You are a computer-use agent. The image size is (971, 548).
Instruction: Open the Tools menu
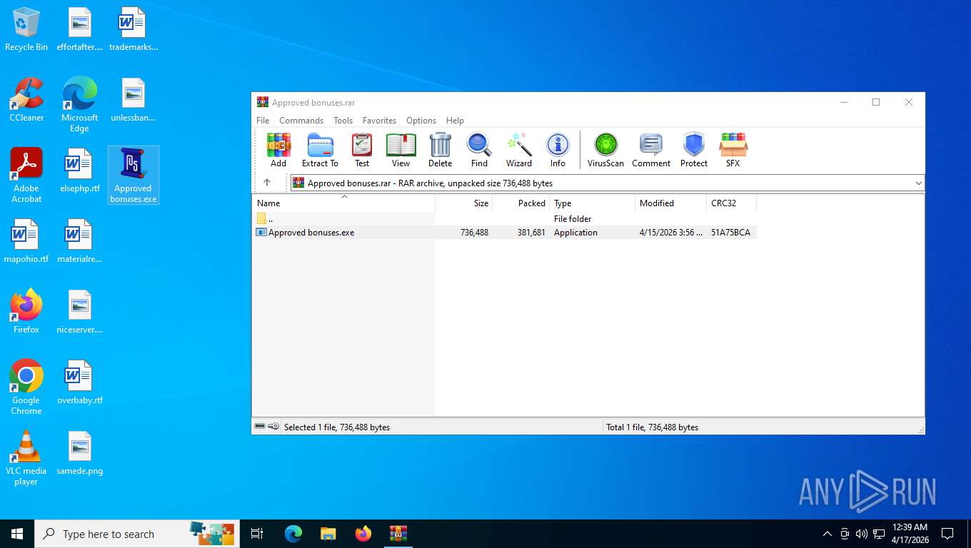point(343,121)
